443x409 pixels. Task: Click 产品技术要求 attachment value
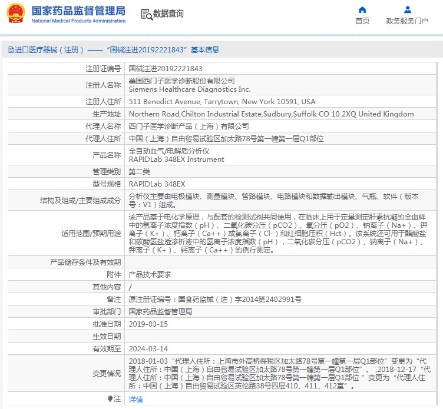(150, 275)
